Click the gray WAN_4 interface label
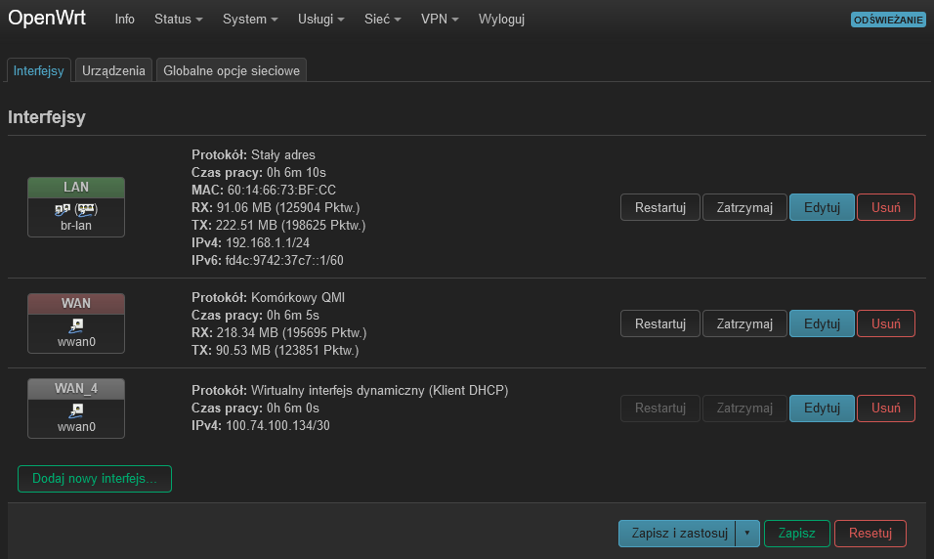Screen dimensions: 934x559 pos(76,389)
